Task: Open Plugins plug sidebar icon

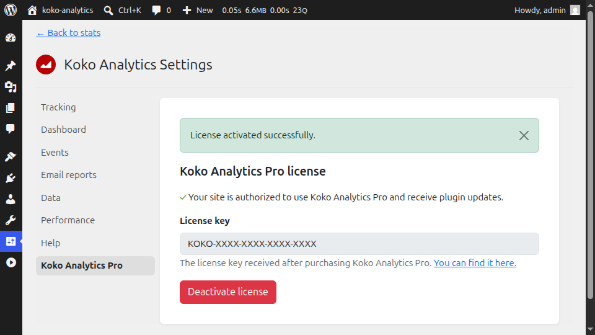Action: (x=11, y=178)
